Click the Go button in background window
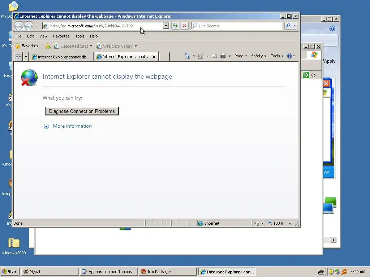This screenshot has height=277, width=370. pos(310,75)
